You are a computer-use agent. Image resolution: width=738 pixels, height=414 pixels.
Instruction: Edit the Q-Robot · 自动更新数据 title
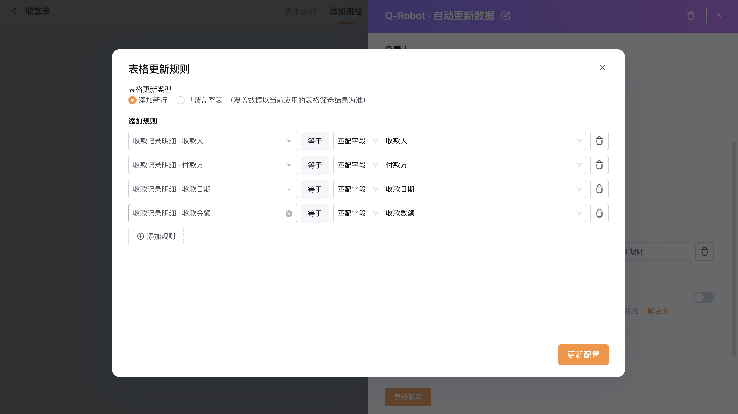[506, 15]
